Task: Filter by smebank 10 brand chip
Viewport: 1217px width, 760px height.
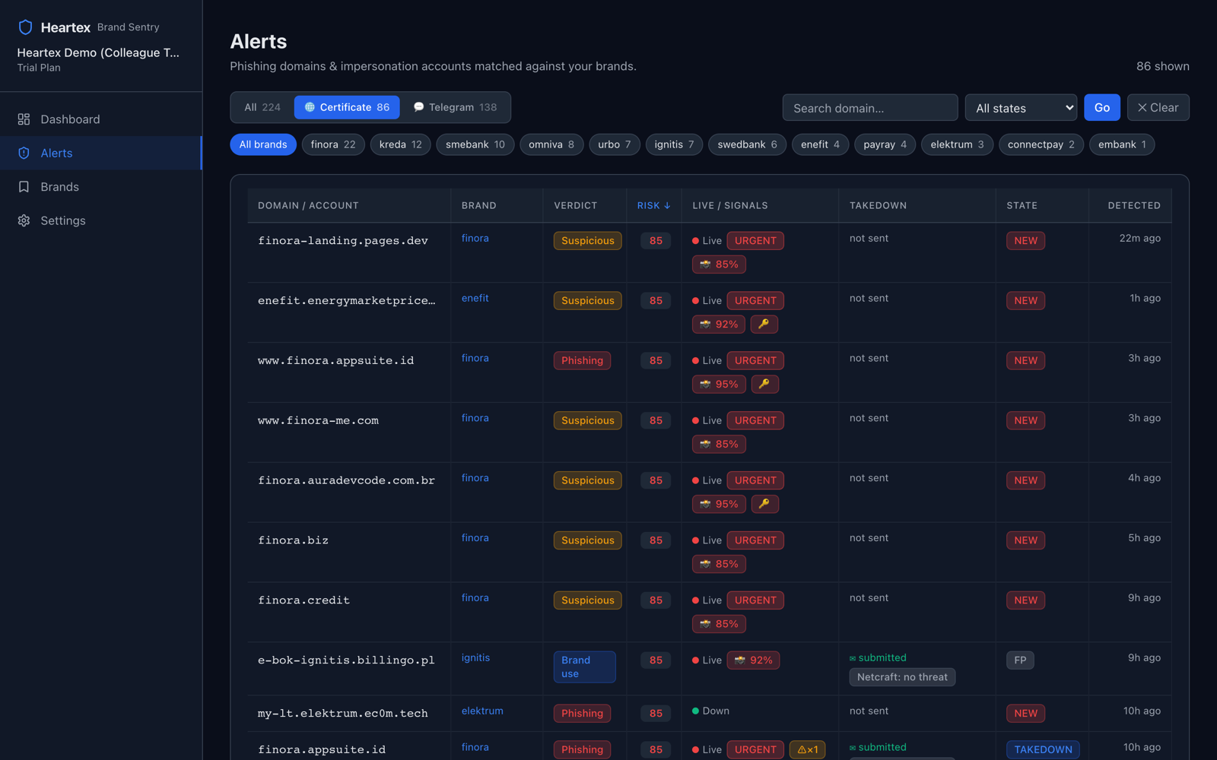Action: point(475,144)
